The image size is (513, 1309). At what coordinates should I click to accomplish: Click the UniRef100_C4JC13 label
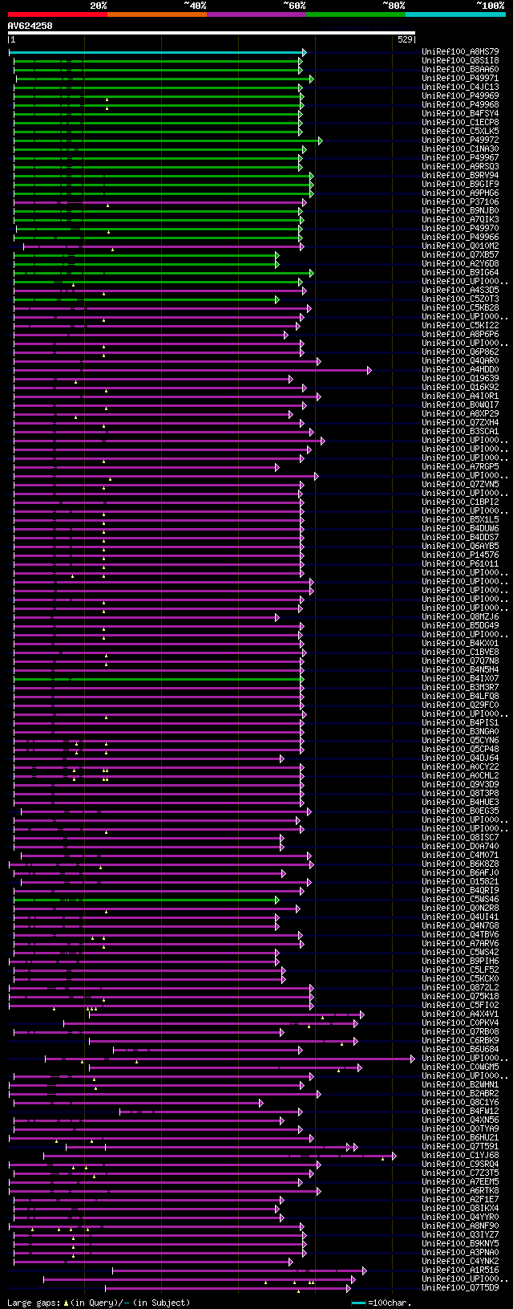tap(460, 87)
